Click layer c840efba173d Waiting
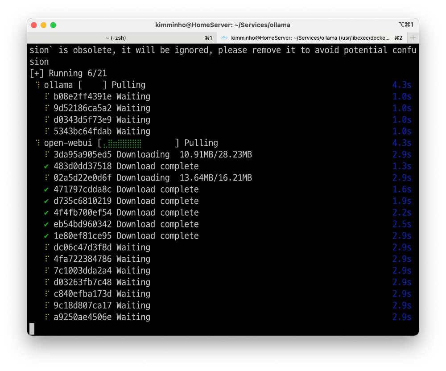Image resolution: width=446 pixels, height=371 pixels. point(102,294)
